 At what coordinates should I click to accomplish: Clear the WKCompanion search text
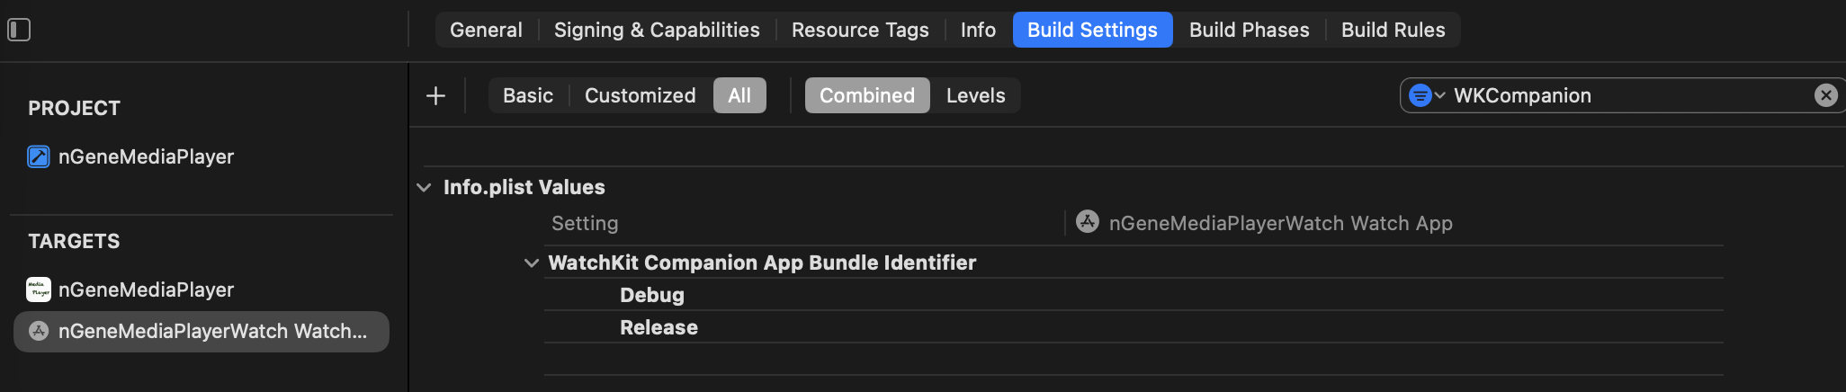click(x=1825, y=95)
